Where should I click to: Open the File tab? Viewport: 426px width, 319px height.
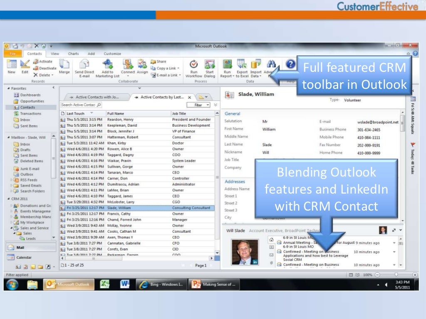point(13,54)
